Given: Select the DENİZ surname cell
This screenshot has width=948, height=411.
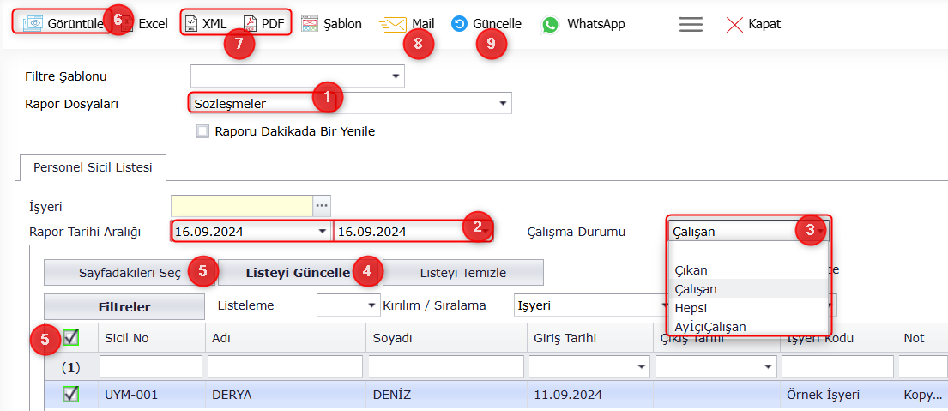Looking at the screenshot, I should click(446, 395).
